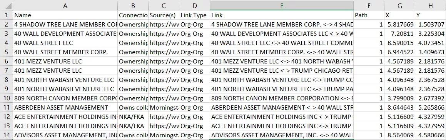Select row 2 header

tap(6, 25)
